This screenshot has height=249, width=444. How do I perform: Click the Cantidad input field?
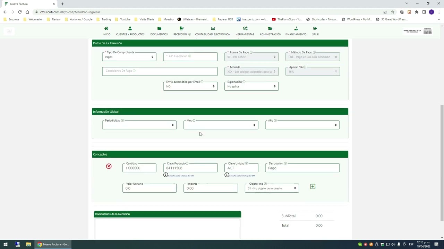point(139,168)
